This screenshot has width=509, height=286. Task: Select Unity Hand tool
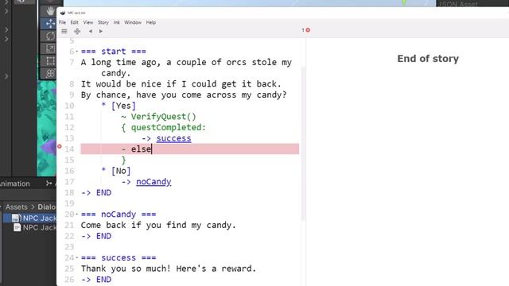50,11
